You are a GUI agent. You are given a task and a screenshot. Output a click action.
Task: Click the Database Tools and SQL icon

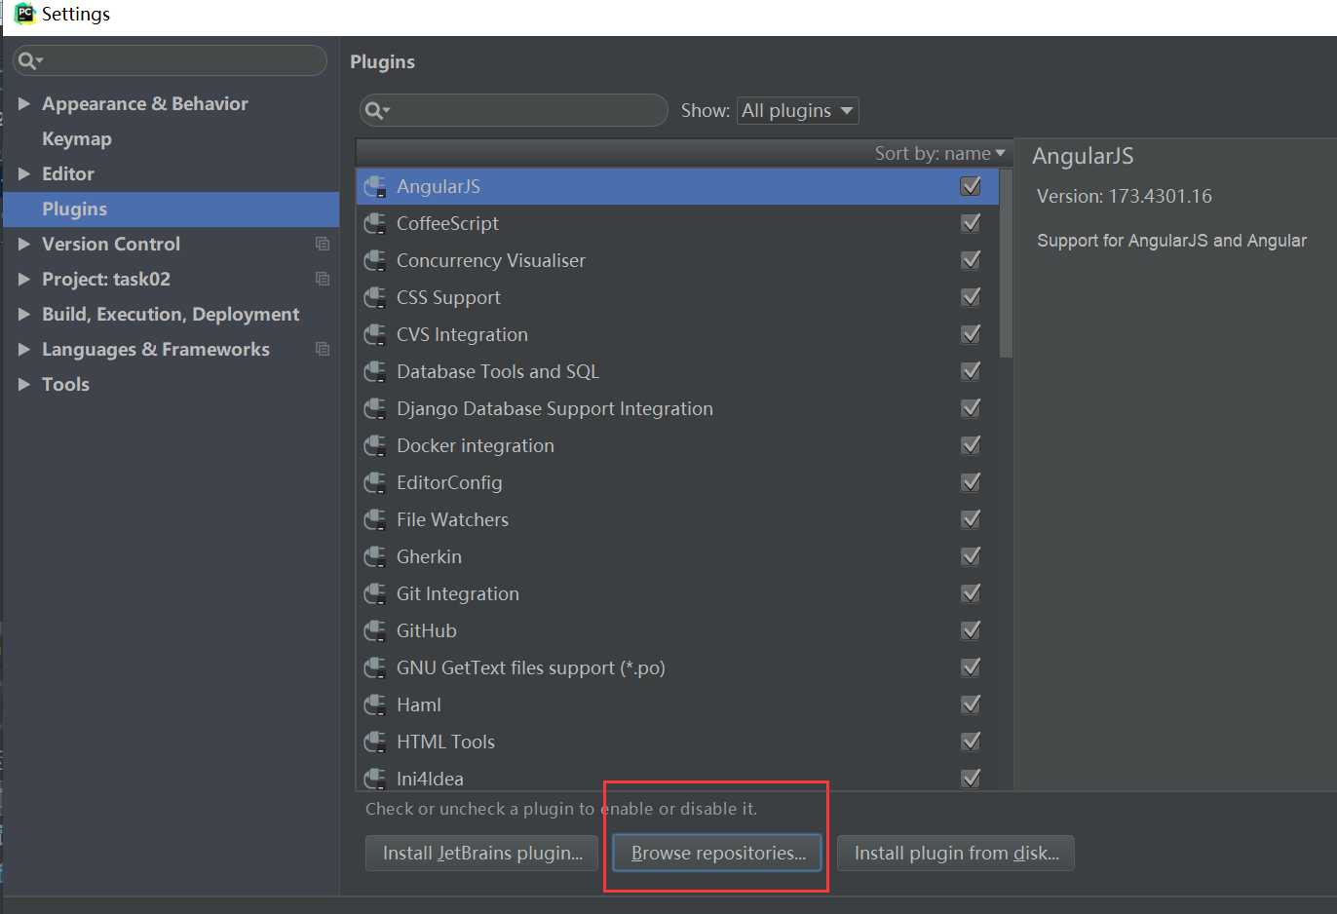click(375, 372)
